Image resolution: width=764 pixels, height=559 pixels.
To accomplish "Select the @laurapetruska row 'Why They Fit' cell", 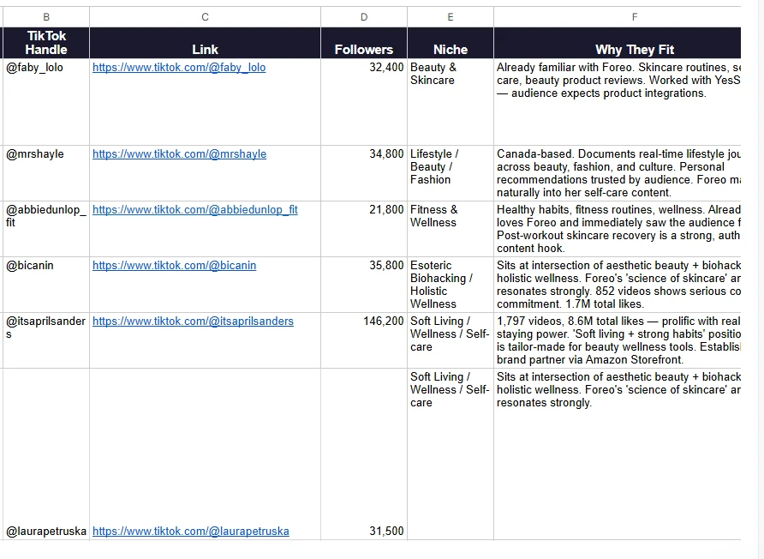I will click(x=618, y=454).
